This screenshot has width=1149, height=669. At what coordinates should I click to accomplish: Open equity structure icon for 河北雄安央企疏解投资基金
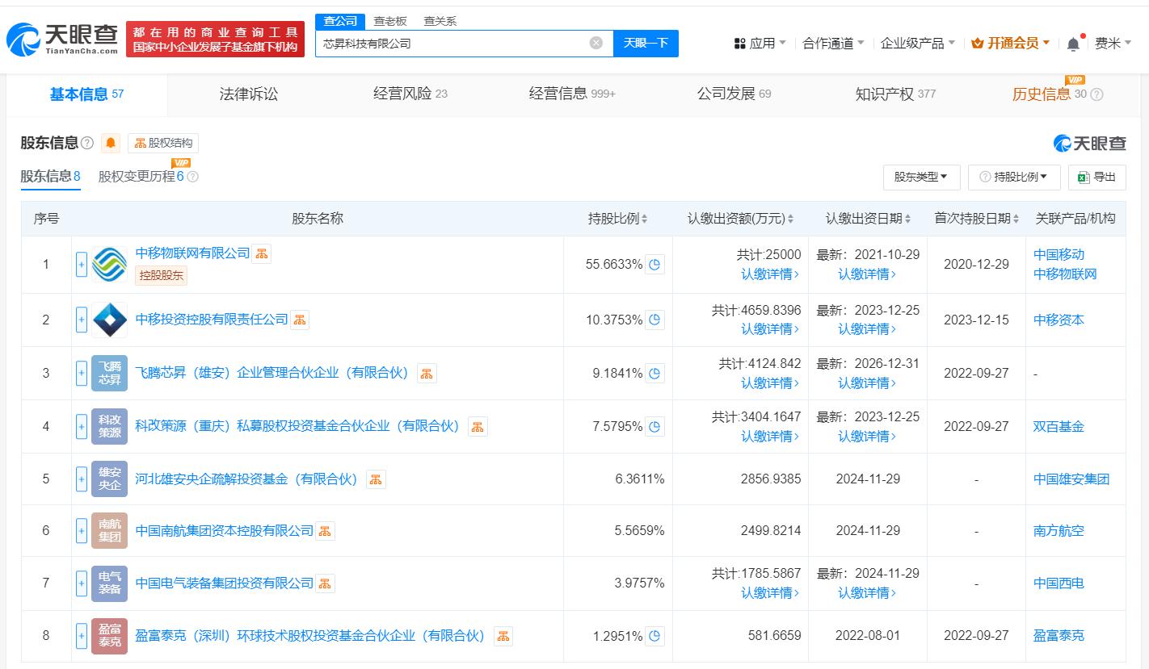point(376,479)
